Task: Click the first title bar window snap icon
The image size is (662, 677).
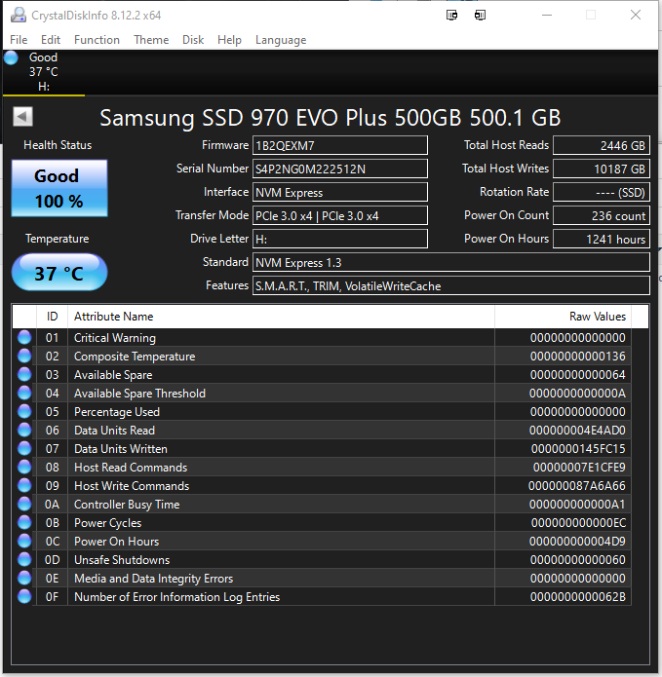Action: tap(452, 16)
